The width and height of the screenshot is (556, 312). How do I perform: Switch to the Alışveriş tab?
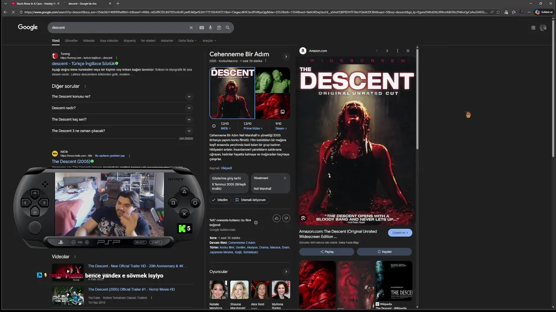129,41
